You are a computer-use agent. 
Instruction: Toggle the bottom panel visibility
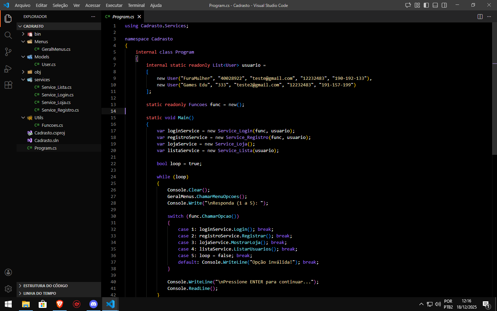point(435,5)
